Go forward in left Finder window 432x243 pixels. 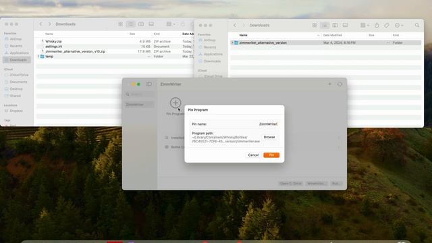click(49, 24)
